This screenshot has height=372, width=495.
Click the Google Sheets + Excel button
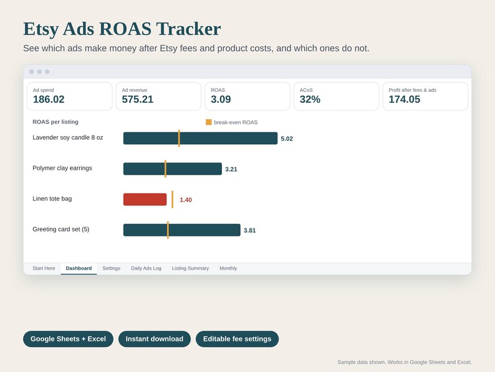(x=68, y=339)
